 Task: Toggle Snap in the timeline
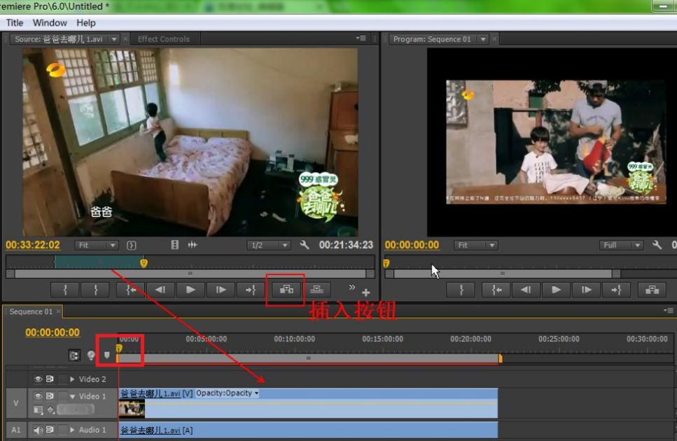[74, 356]
